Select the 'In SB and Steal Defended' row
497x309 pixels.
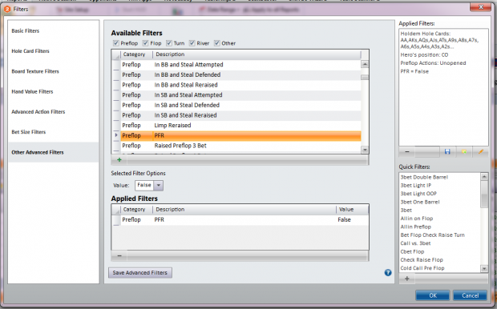tap(240, 105)
